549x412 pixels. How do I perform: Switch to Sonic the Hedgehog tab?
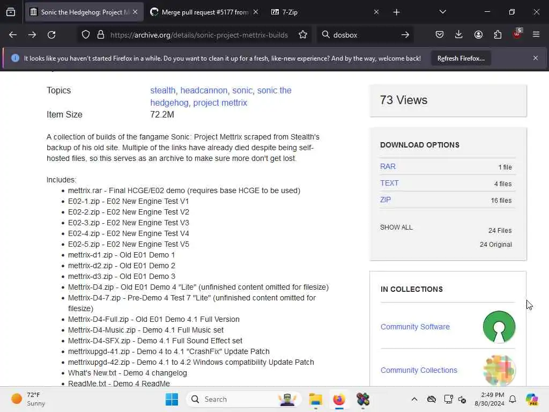[x=84, y=12]
